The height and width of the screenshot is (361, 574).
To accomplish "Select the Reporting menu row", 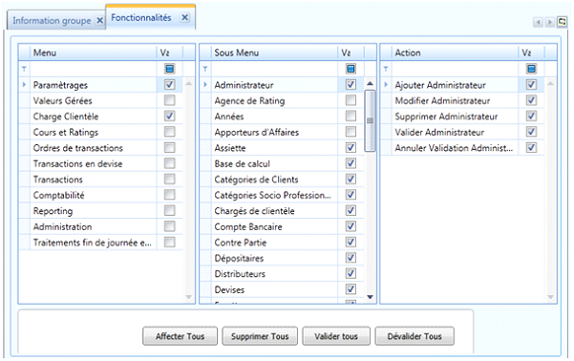I will [x=101, y=211].
